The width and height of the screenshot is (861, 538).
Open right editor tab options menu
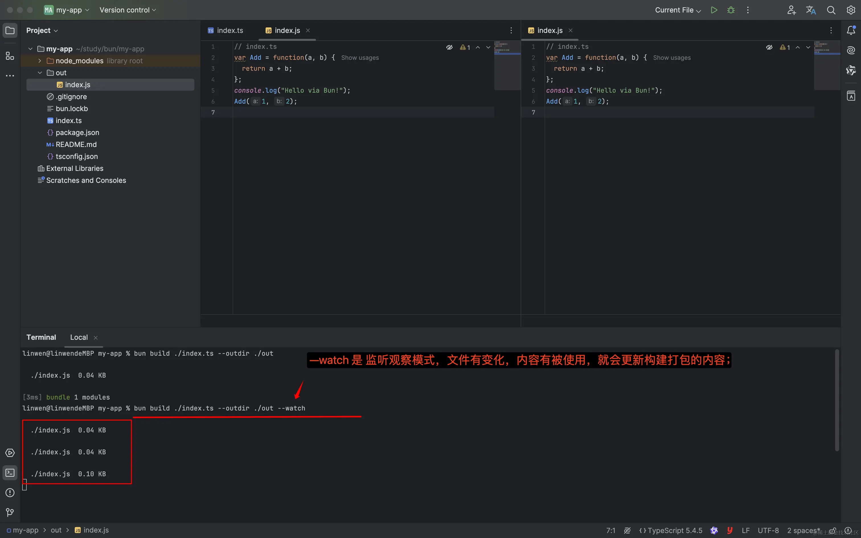(x=831, y=30)
